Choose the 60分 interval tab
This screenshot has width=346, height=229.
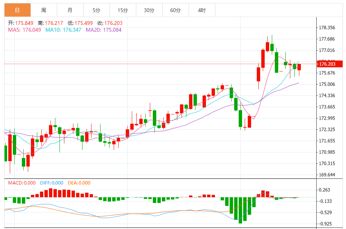point(175,10)
